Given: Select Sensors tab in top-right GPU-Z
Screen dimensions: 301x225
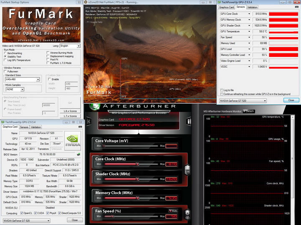Looking at the screenshot, I should tap(240, 7).
